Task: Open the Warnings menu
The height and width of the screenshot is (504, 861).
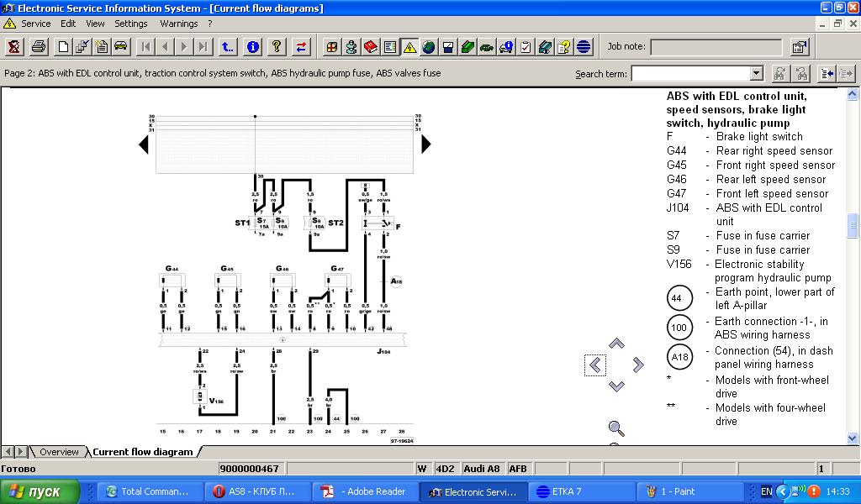Action: point(178,24)
